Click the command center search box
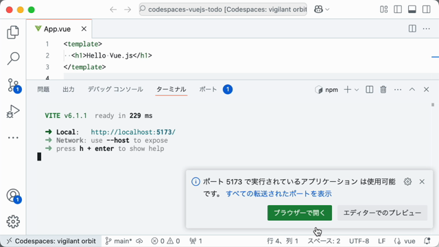Screen dimensions: 439x247 [223, 10]
